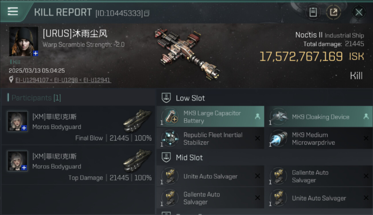Open the hamburger menu
This screenshot has width=373, height=215.
[x=13, y=11]
